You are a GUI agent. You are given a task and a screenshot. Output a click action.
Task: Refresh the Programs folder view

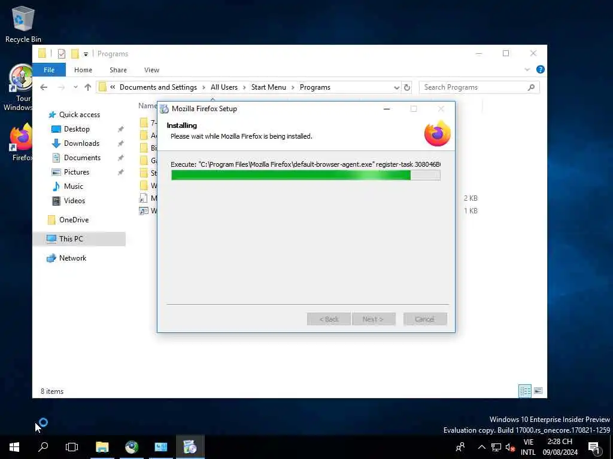coord(407,87)
